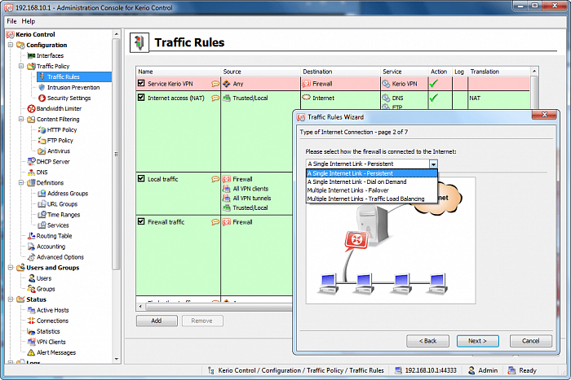Click the HTTP Policy icon

[x=42, y=129]
